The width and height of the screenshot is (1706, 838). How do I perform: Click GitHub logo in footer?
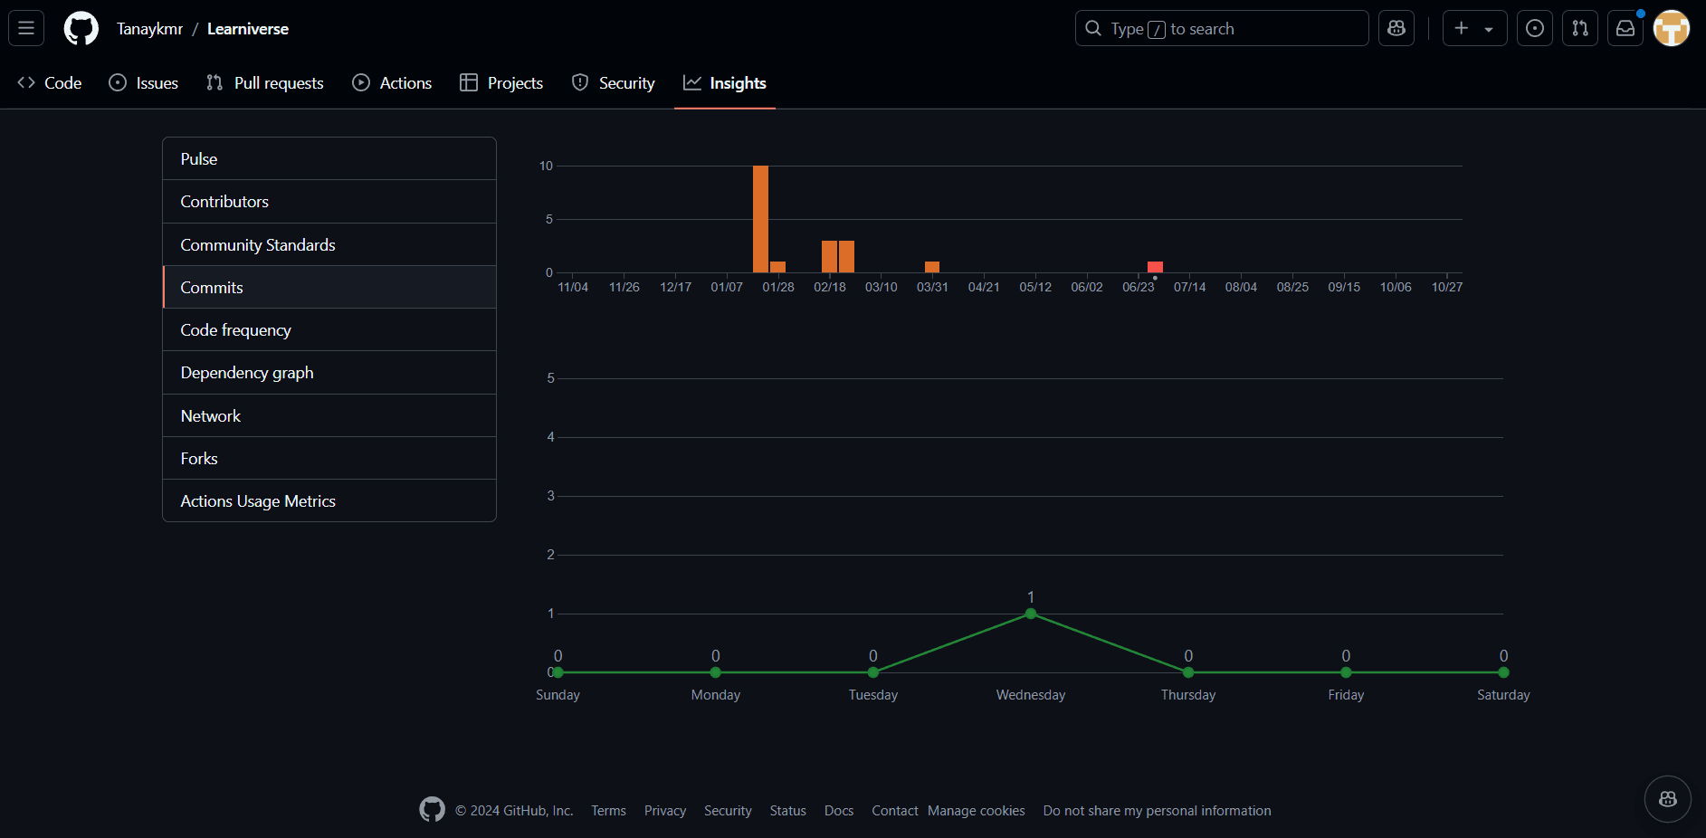point(433,809)
